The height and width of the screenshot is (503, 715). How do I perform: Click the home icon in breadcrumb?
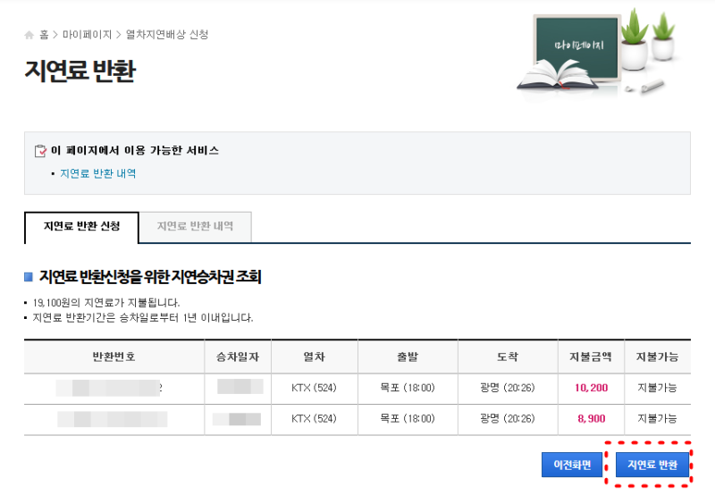pyautogui.click(x=29, y=35)
